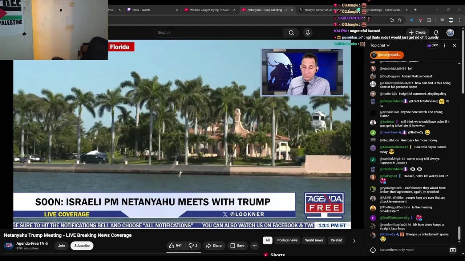The width and height of the screenshot is (465, 261).
Task: Click @DogDoggies username in chat
Action: pyautogui.click(x=389, y=76)
